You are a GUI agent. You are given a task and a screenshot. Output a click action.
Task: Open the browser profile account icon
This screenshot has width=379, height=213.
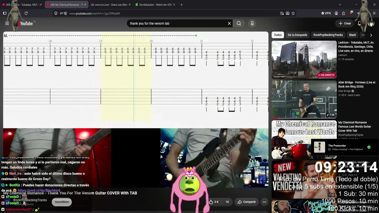(336, 13)
